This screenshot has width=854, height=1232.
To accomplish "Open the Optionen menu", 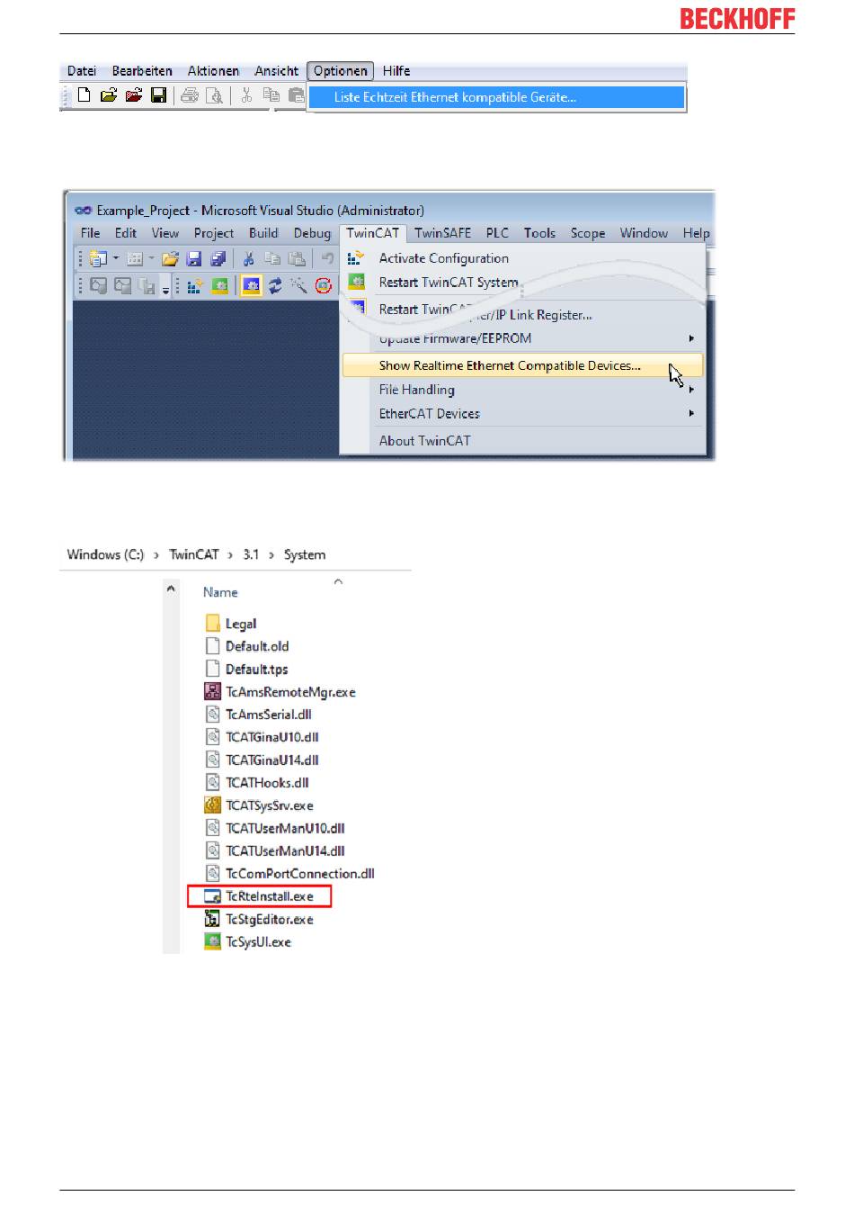I will [x=340, y=71].
